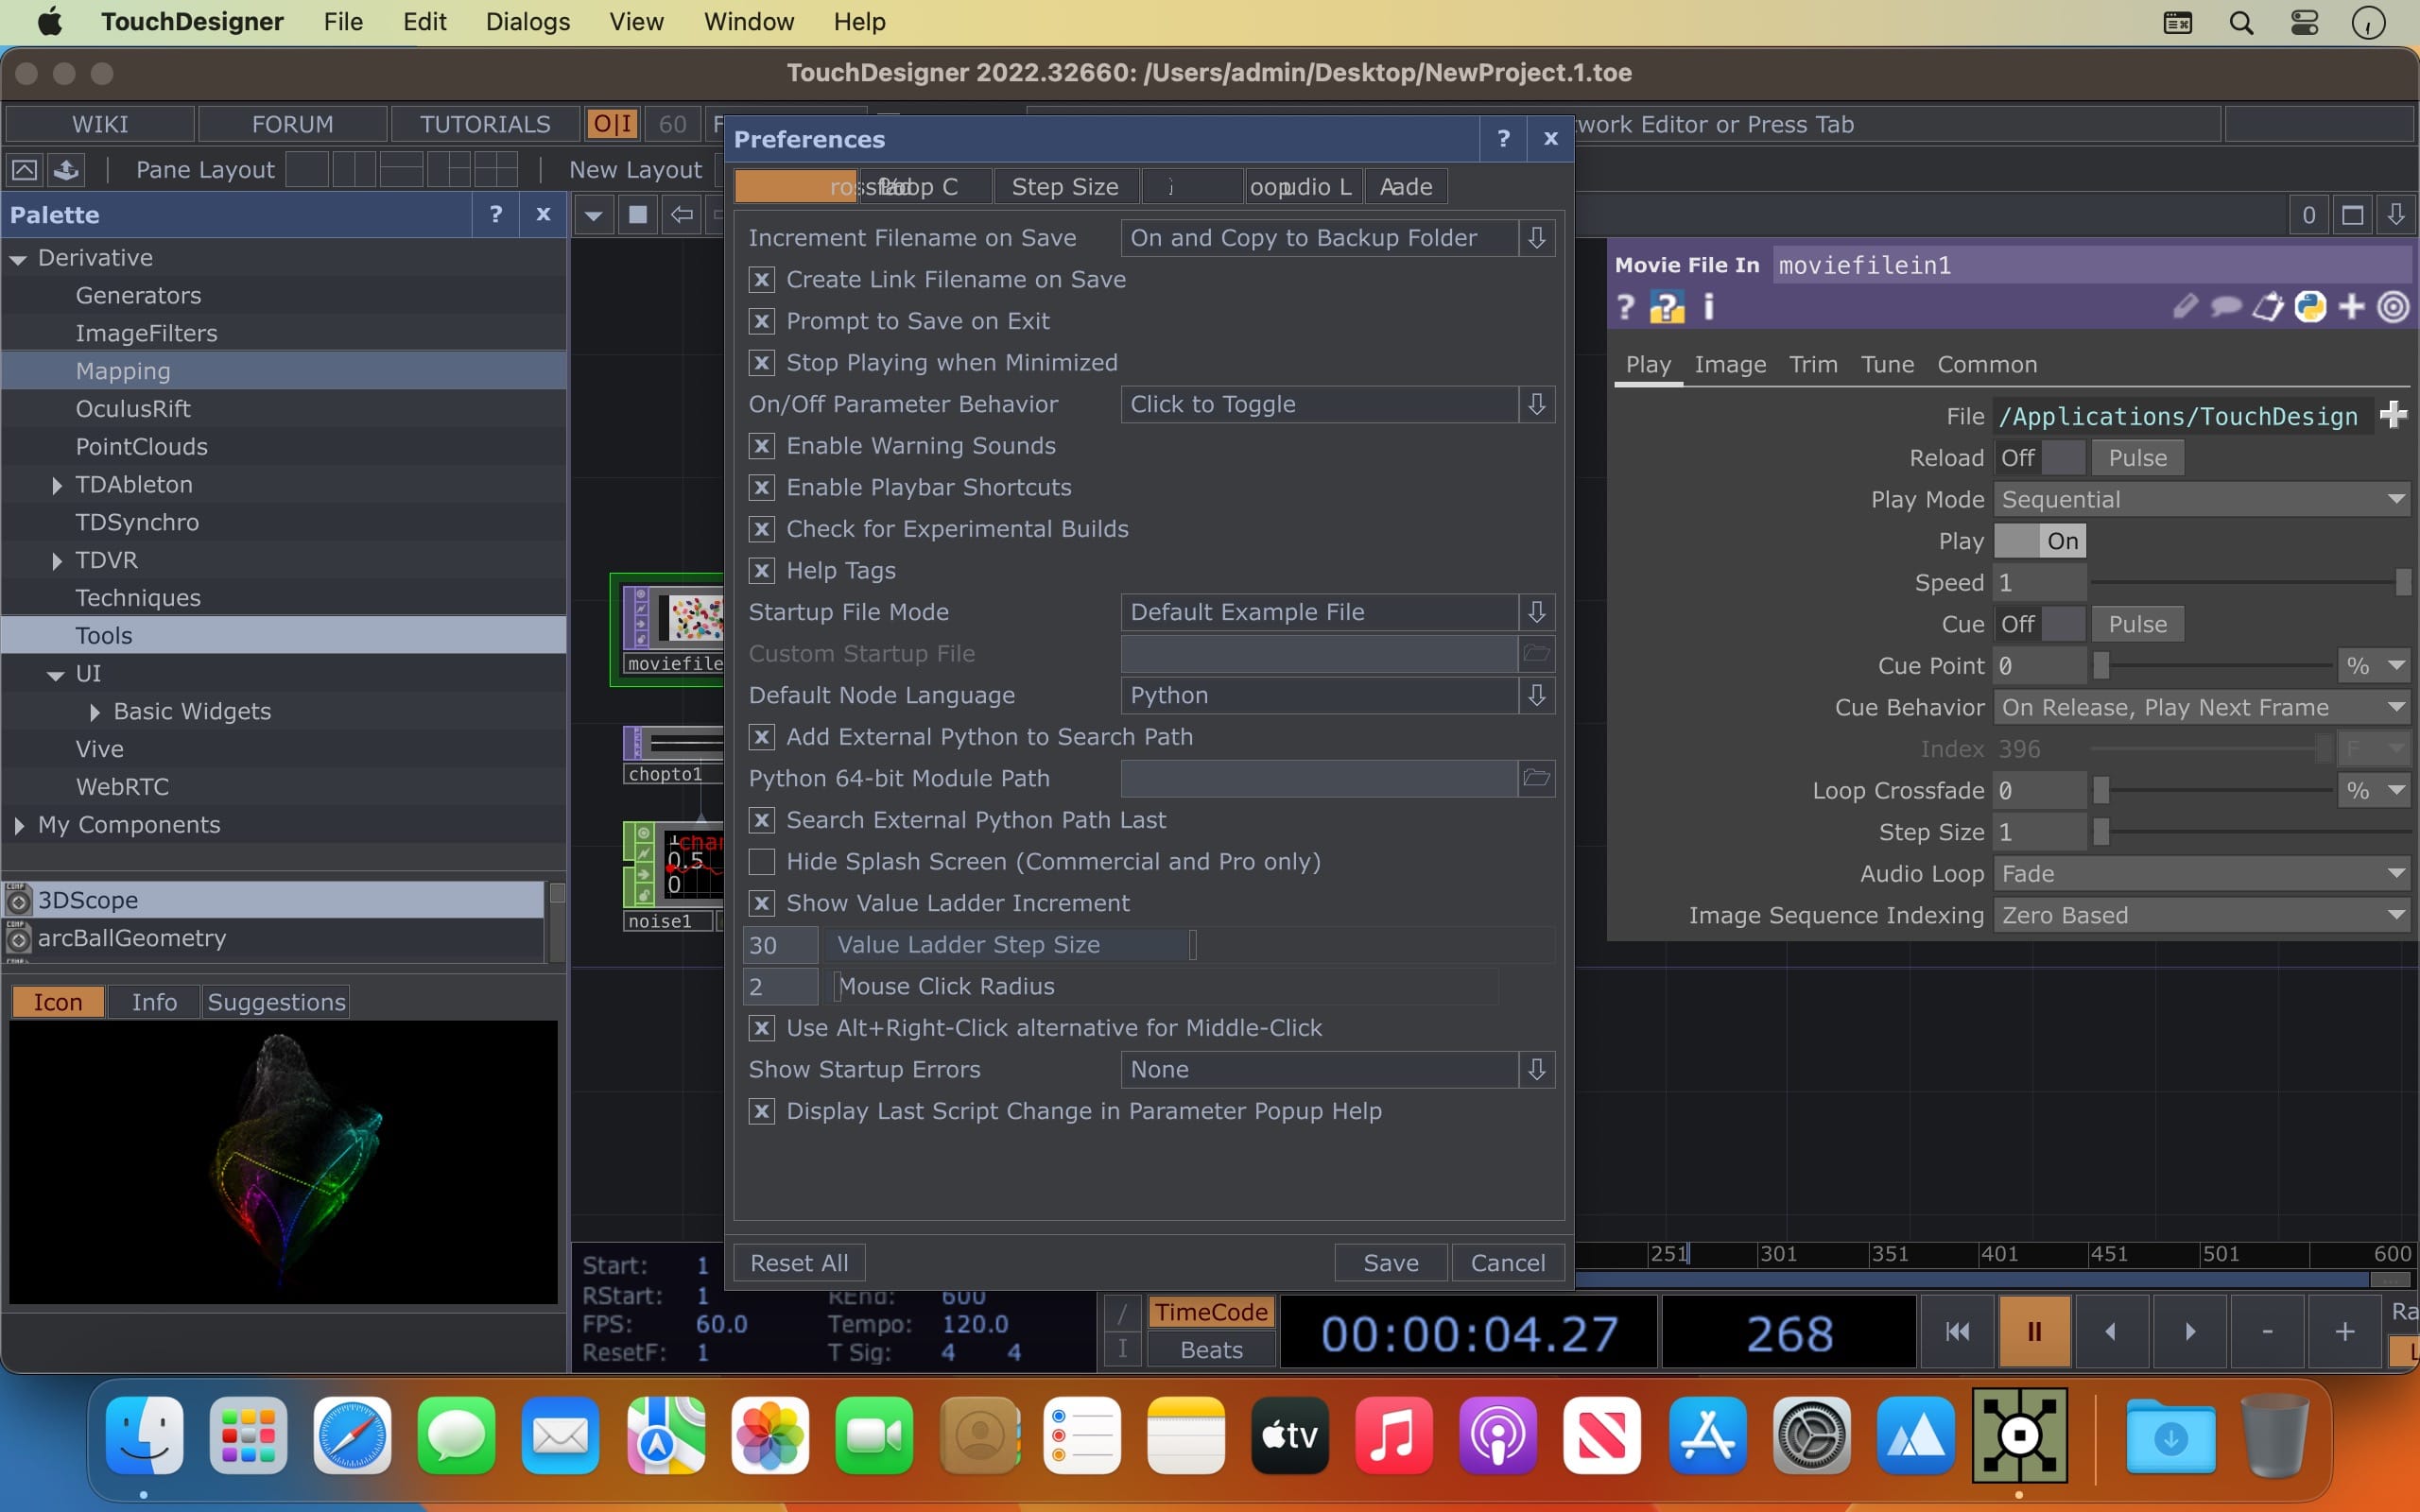Viewport: 2420px width, 1512px height.
Task: Switch to the Trim parameter tab
Action: click(x=1813, y=365)
